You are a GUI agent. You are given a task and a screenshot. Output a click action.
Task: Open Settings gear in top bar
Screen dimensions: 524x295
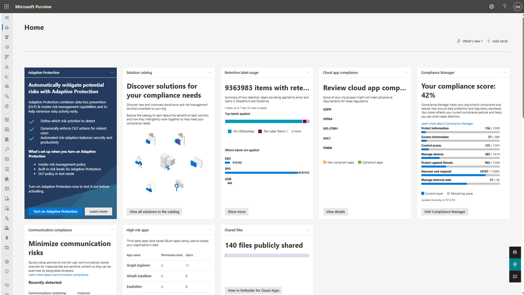pyautogui.click(x=491, y=6)
